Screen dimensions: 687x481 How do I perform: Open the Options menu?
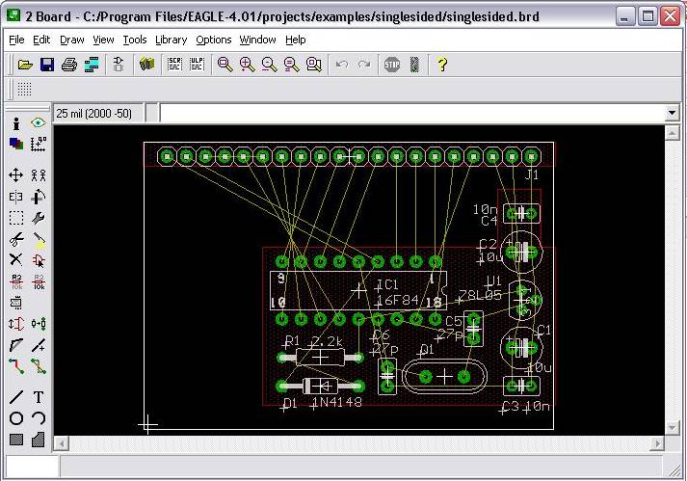click(213, 40)
